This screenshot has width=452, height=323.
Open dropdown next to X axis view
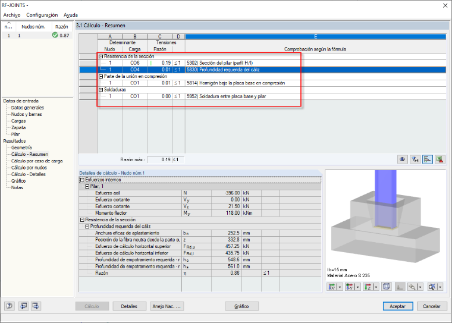point(340,287)
